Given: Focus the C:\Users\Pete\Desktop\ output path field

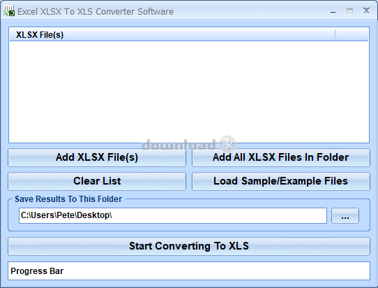Looking at the screenshot, I should (x=173, y=215).
